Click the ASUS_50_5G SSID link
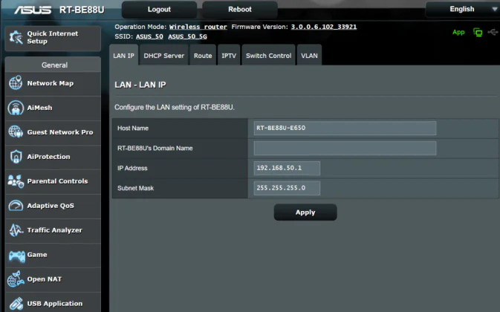Viewport: 500px width, 312px height. [x=187, y=36]
